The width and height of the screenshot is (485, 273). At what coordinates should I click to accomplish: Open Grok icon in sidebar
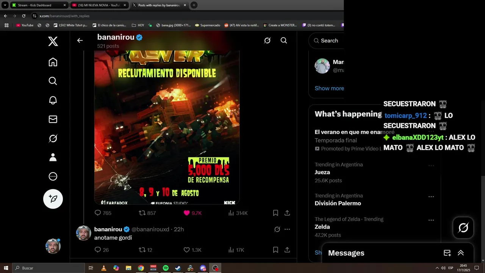[x=53, y=138]
